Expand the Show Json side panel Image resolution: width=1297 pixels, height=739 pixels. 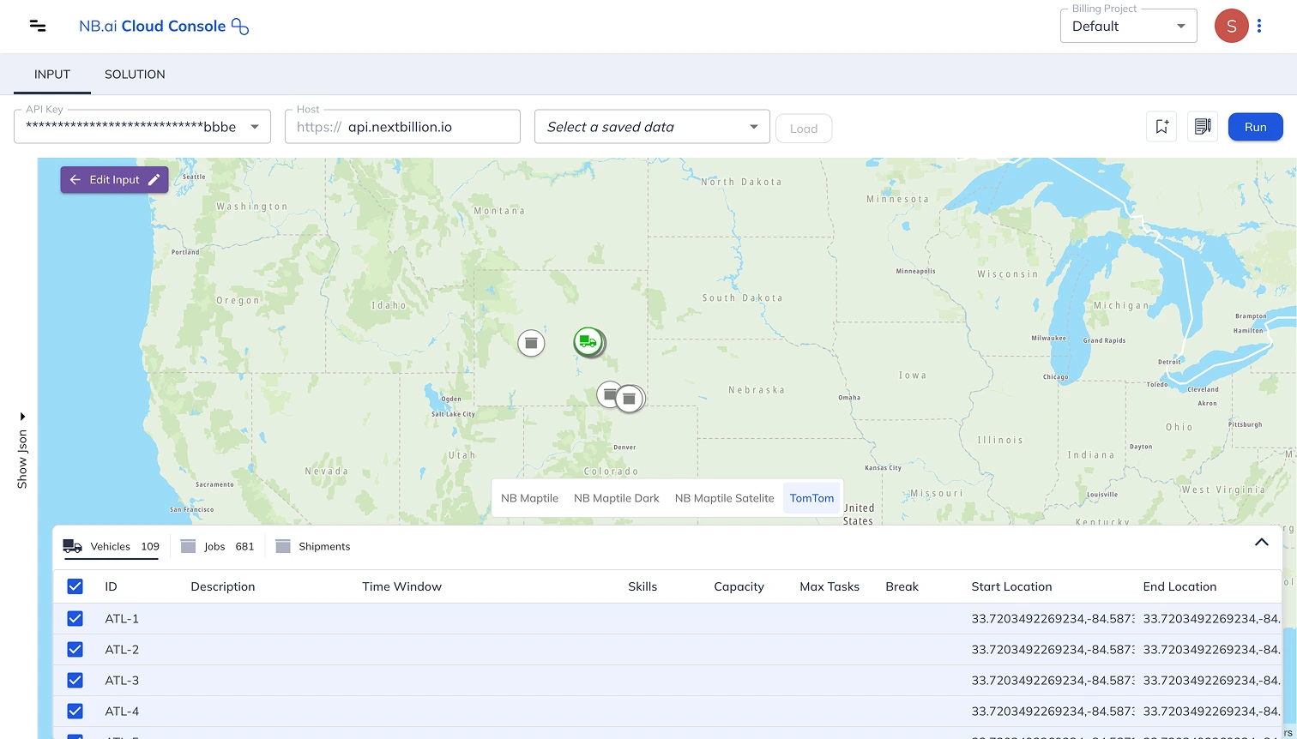click(x=22, y=451)
